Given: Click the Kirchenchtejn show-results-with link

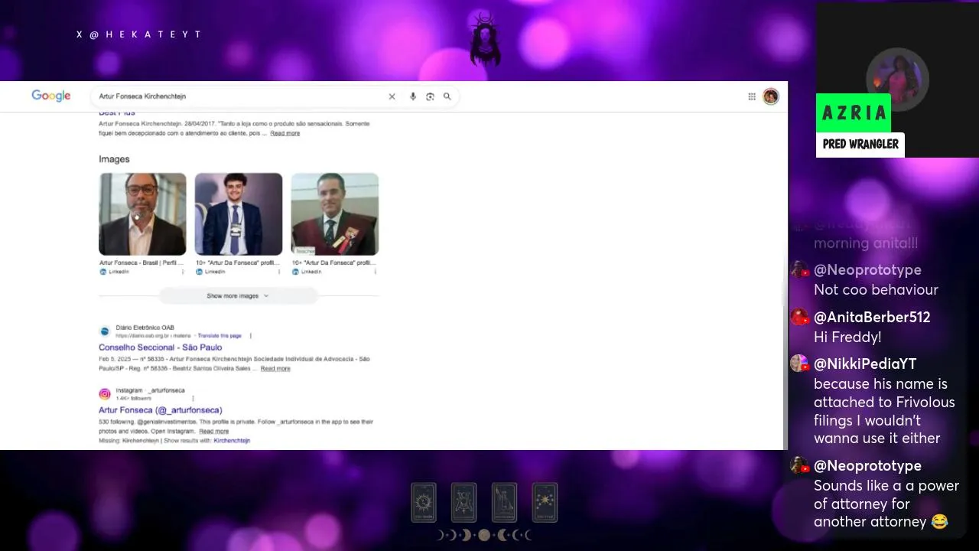Looking at the screenshot, I should [232, 441].
